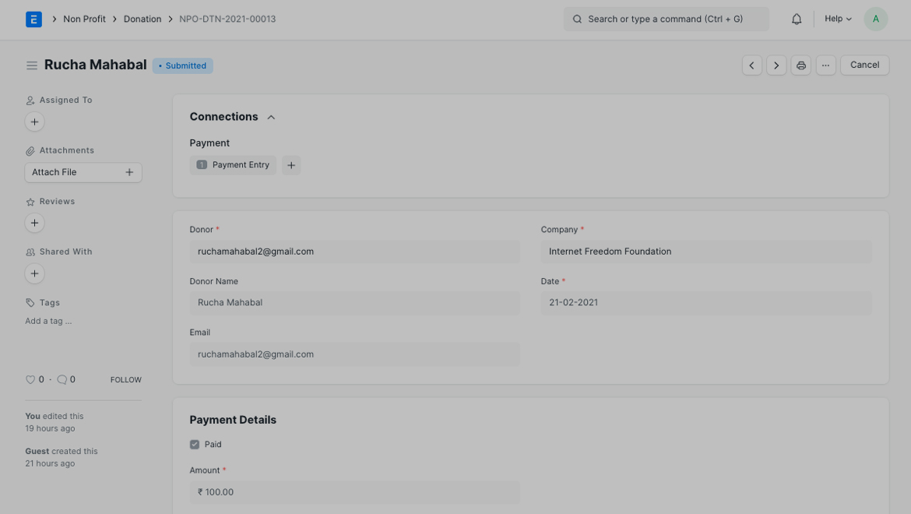The height and width of the screenshot is (514, 911).
Task: Open the Help dropdown menu
Action: 838,19
